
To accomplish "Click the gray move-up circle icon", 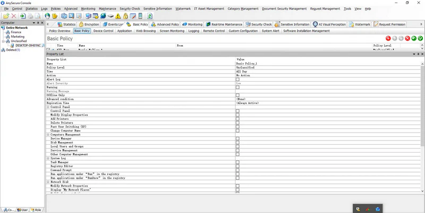I will coord(395,38).
